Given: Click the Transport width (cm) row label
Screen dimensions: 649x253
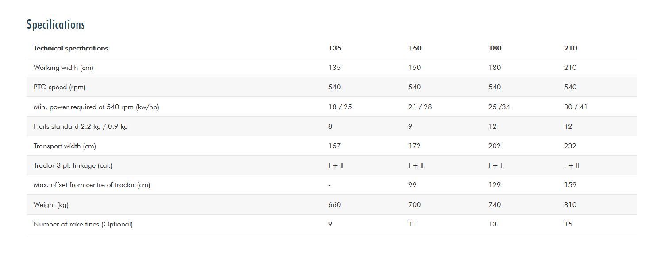Looking at the screenshot, I should point(65,146).
